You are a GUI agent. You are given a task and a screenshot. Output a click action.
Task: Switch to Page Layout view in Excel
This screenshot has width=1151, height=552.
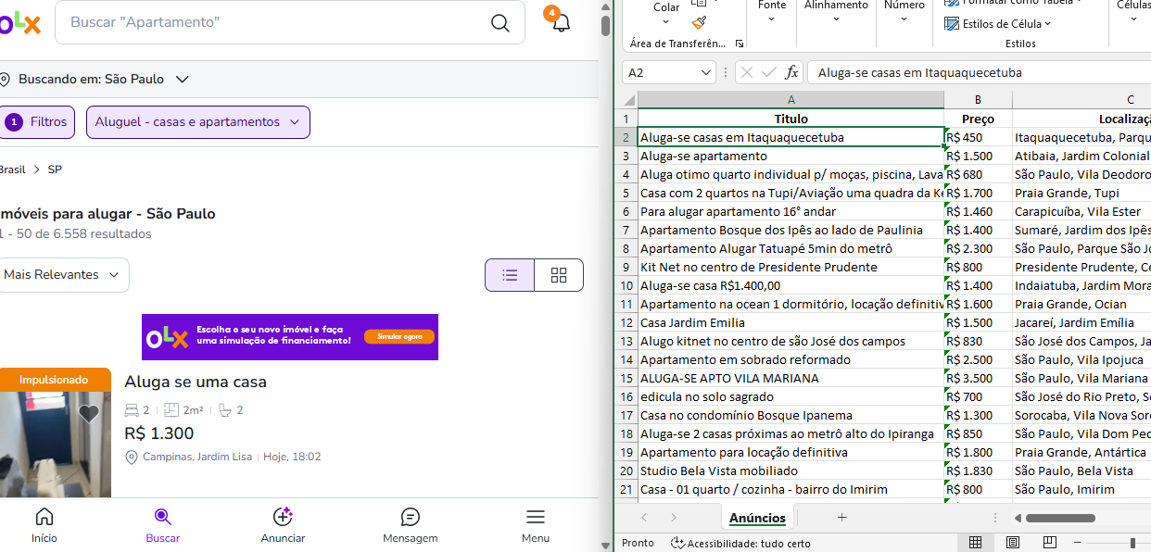1013,543
